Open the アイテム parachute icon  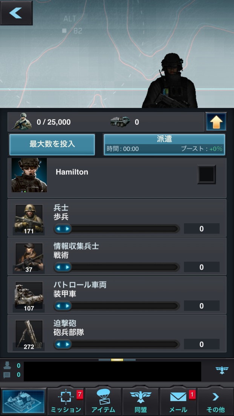[x=103, y=402]
